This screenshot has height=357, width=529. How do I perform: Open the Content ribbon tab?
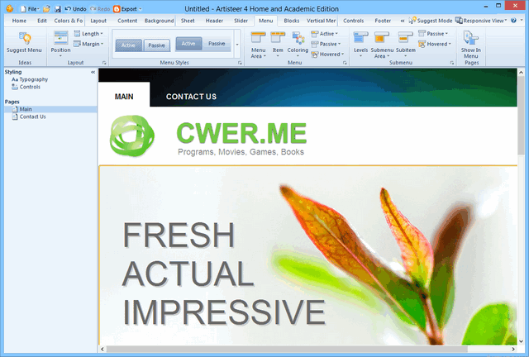pos(127,21)
